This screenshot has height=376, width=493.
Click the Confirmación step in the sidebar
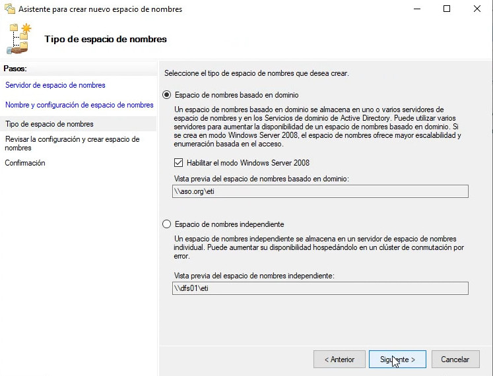25,163
